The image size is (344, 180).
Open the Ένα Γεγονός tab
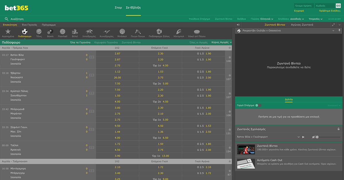tap(30, 25)
